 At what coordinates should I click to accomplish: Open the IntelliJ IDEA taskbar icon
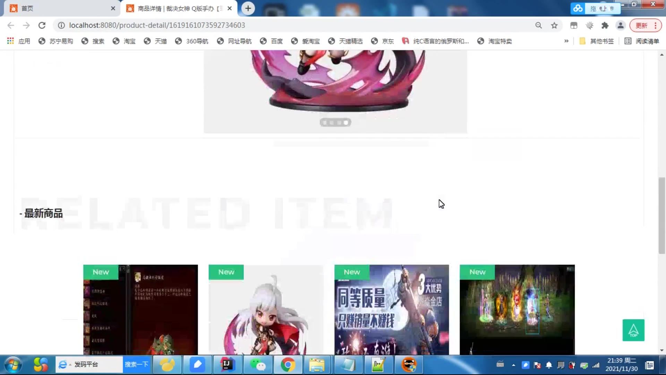pyautogui.click(x=227, y=365)
